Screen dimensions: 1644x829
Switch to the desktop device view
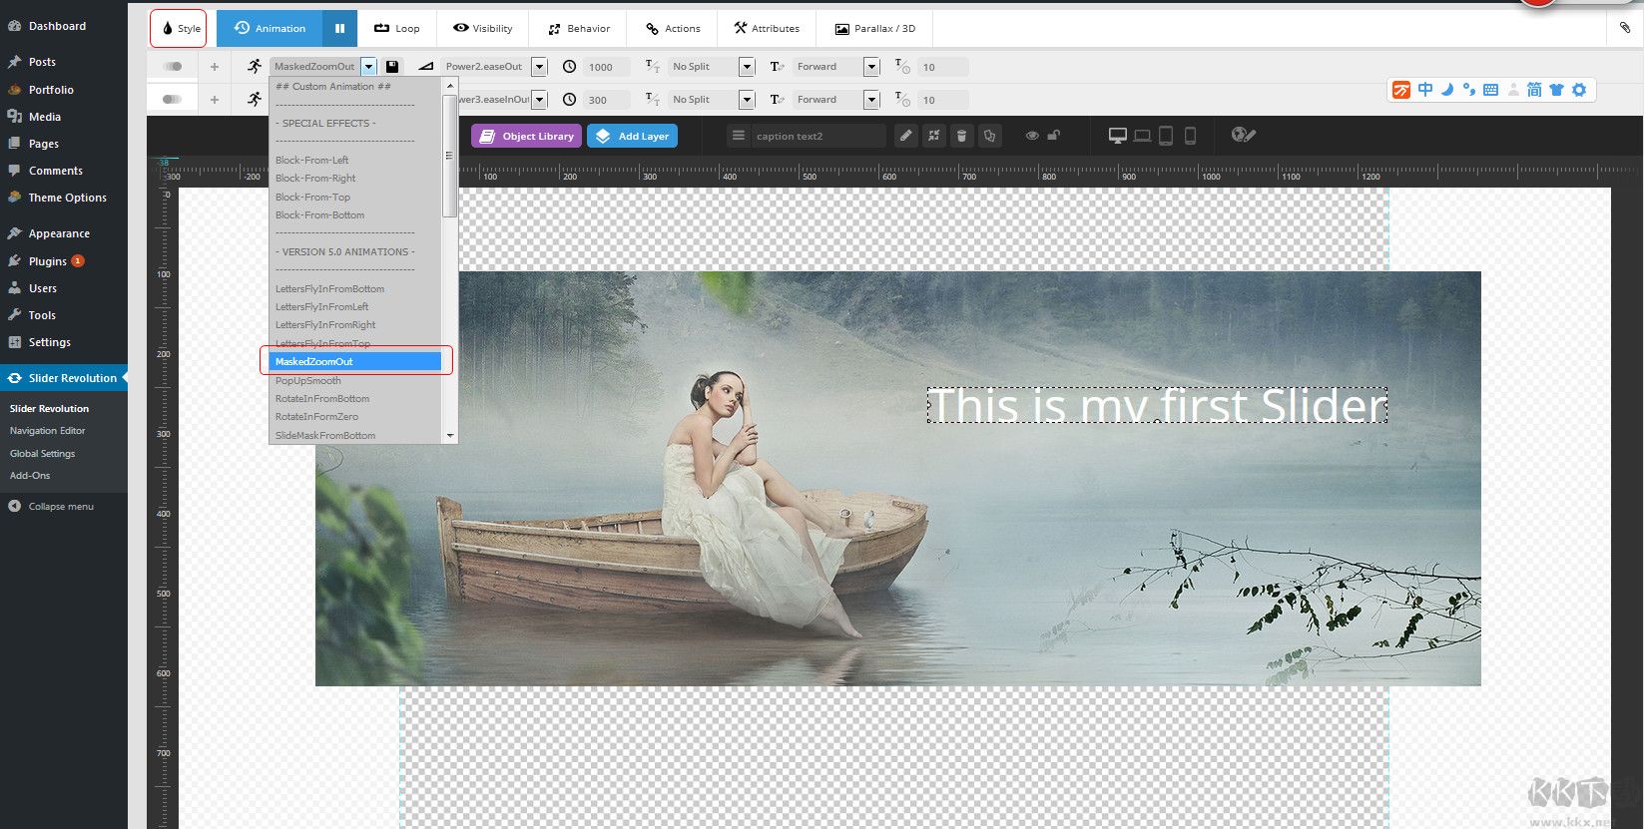click(1117, 136)
